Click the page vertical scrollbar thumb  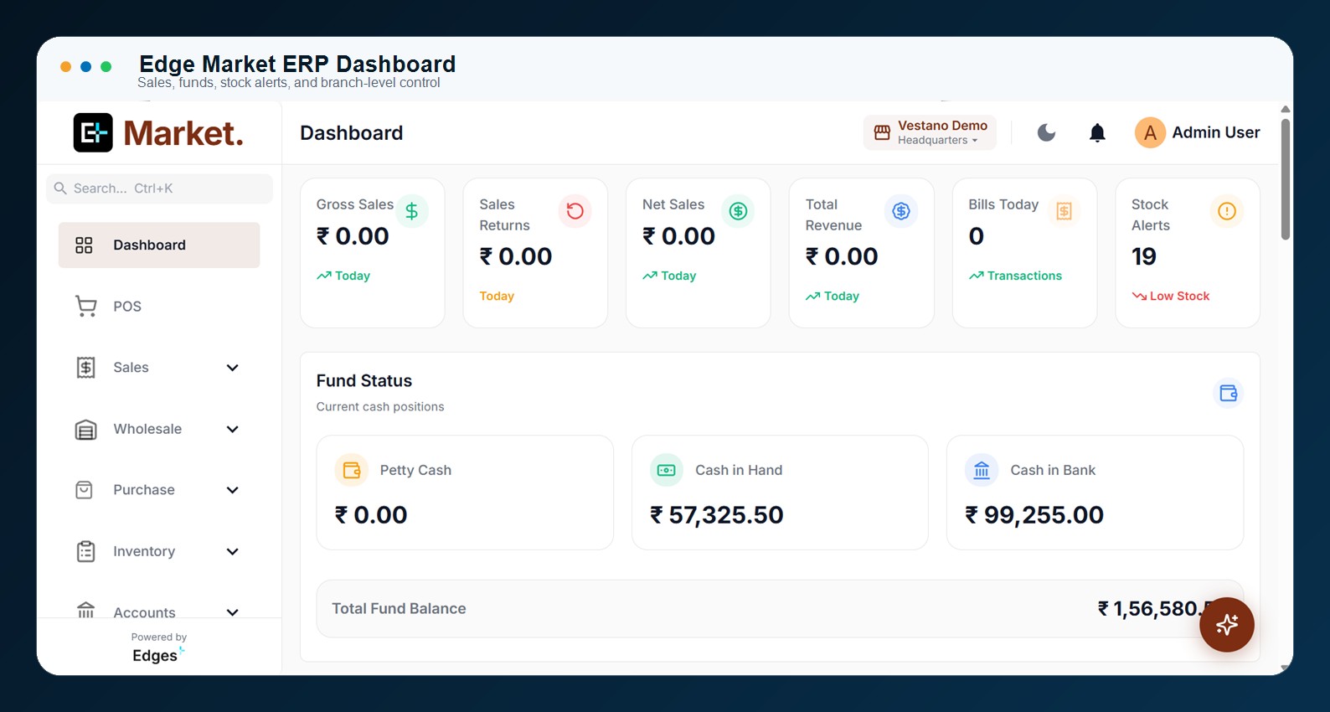point(1286,179)
